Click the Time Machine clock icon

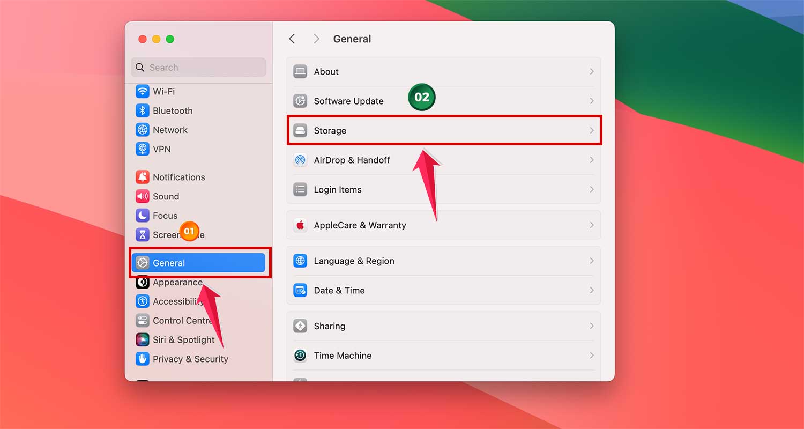tap(300, 355)
